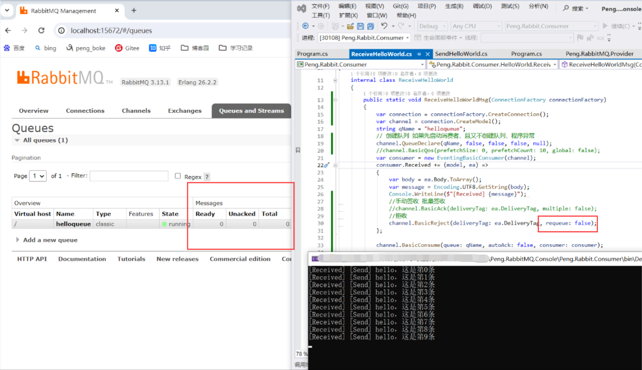Select the Queues and Streams tab

coord(251,111)
